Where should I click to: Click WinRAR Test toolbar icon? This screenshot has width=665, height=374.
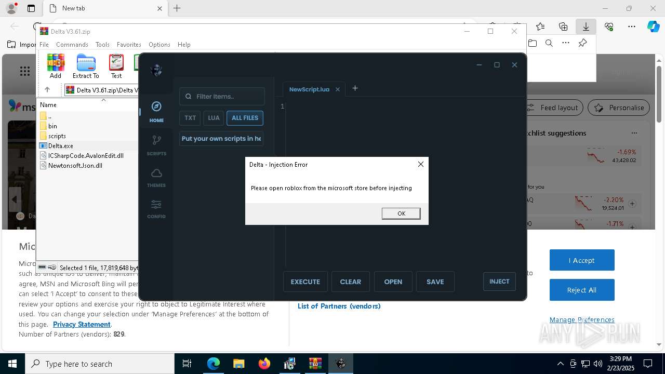pos(116,66)
